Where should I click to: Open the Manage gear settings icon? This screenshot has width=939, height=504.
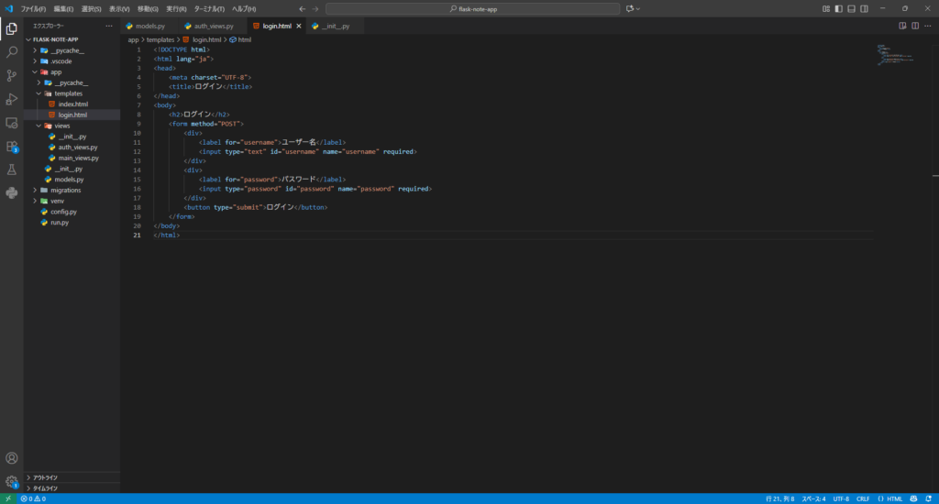coord(12,481)
